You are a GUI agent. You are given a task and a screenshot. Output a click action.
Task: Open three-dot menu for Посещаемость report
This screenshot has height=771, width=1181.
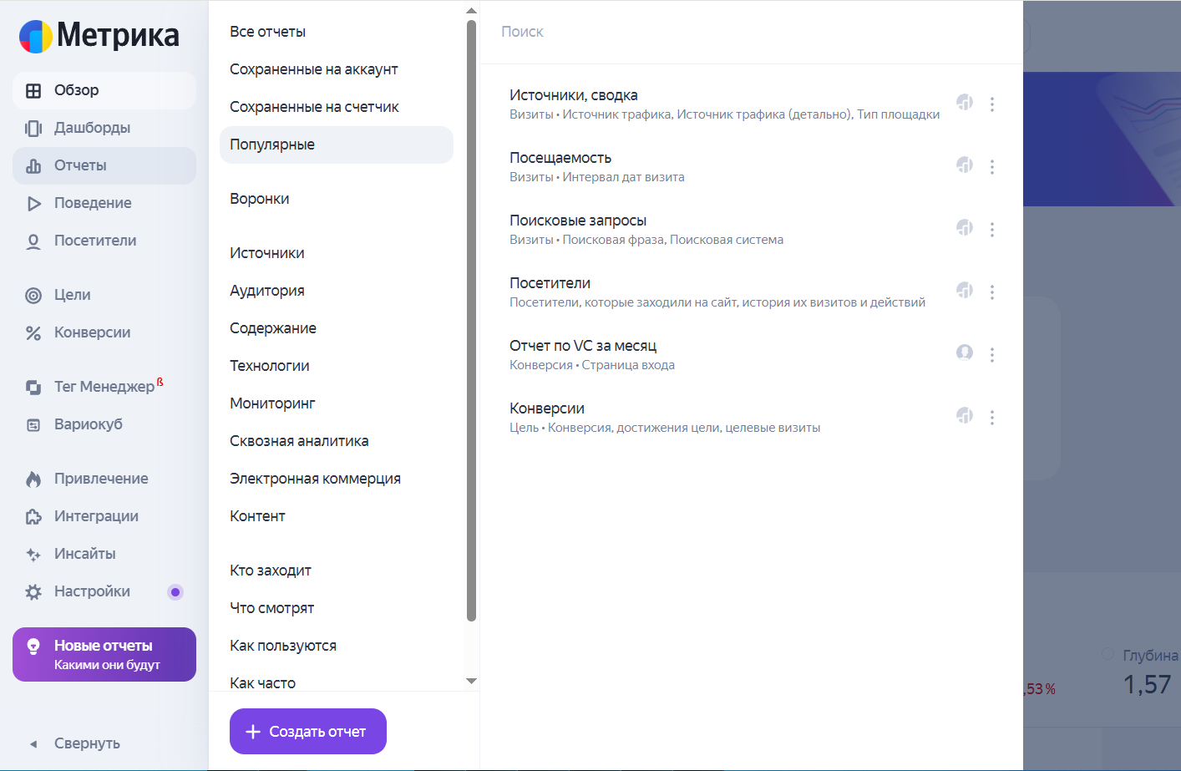click(x=992, y=167)
